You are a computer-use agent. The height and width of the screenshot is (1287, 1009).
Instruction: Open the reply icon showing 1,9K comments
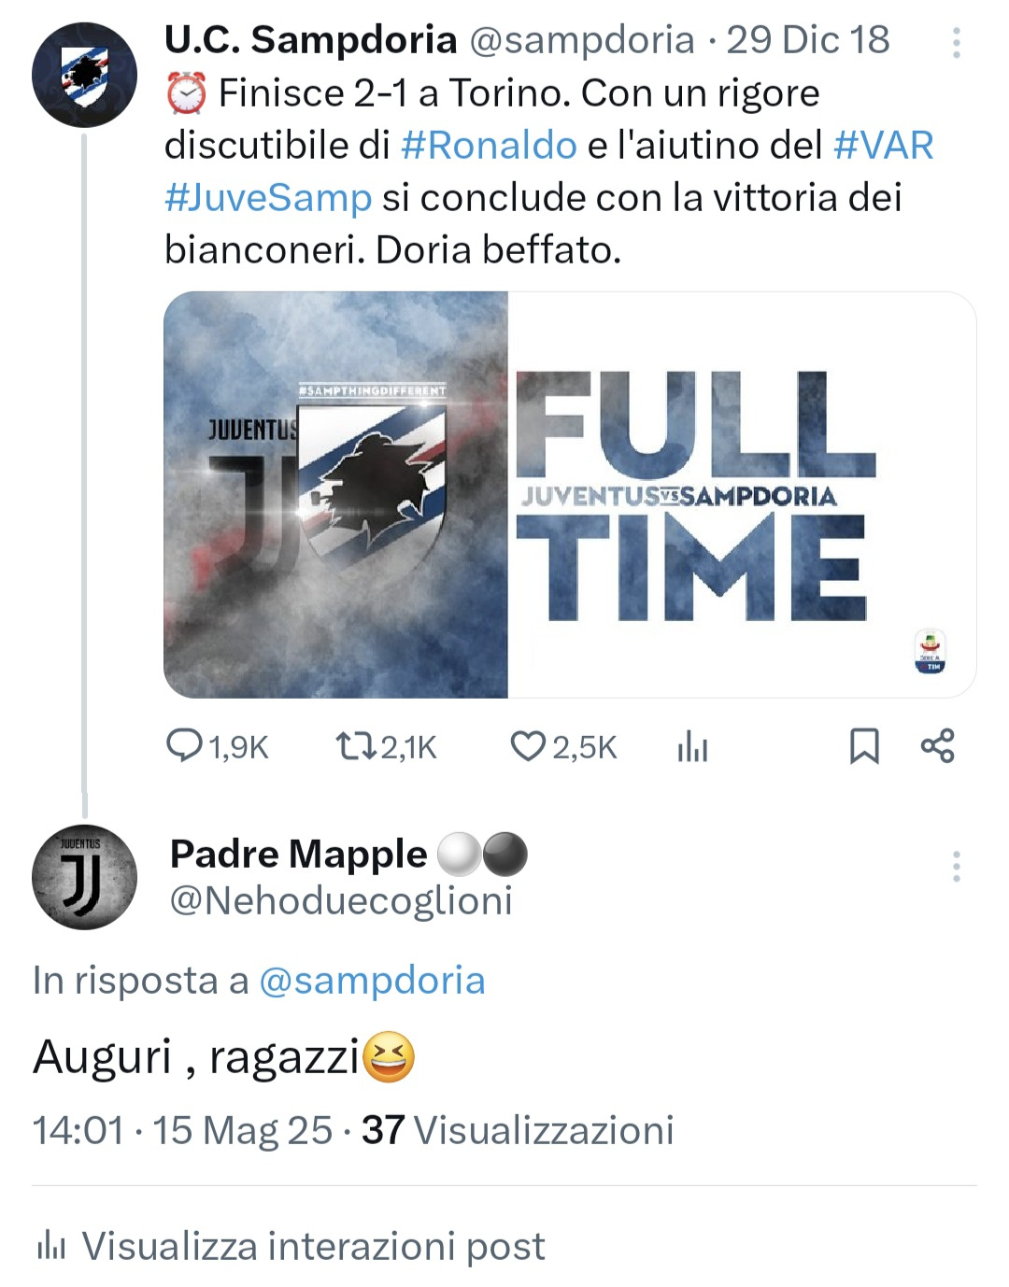[x=184, y=745]
